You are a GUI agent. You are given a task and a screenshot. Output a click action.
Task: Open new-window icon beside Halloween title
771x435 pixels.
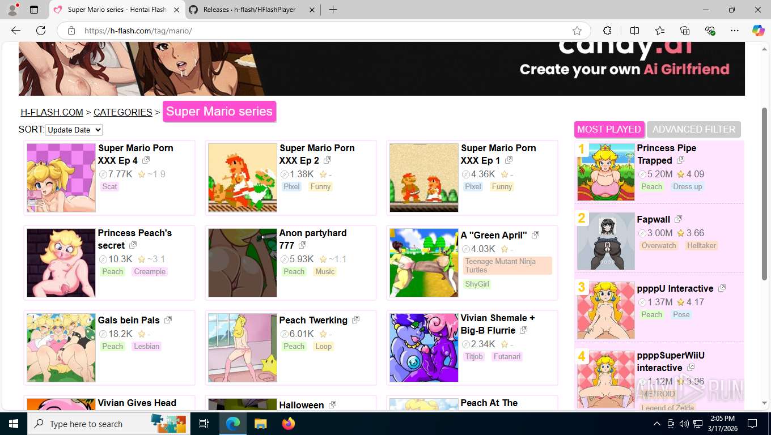pos(332,404)
